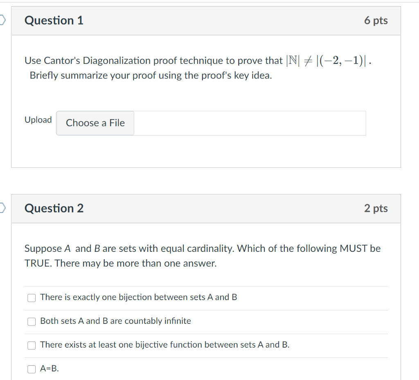Screen dimensions: 419x380
Task: Bookmark Question 2 using its side marker
Action: (2, 208)
